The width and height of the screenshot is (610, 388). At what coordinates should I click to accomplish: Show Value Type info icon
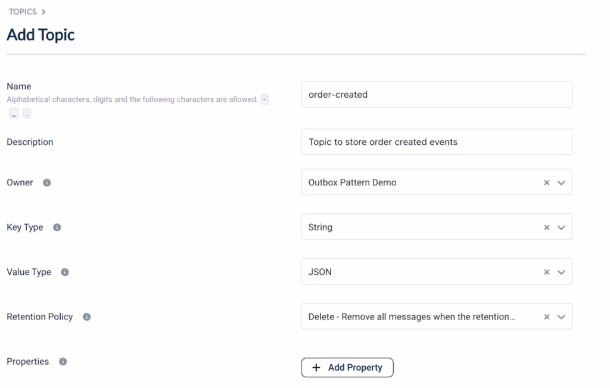[x=65, y=272]
